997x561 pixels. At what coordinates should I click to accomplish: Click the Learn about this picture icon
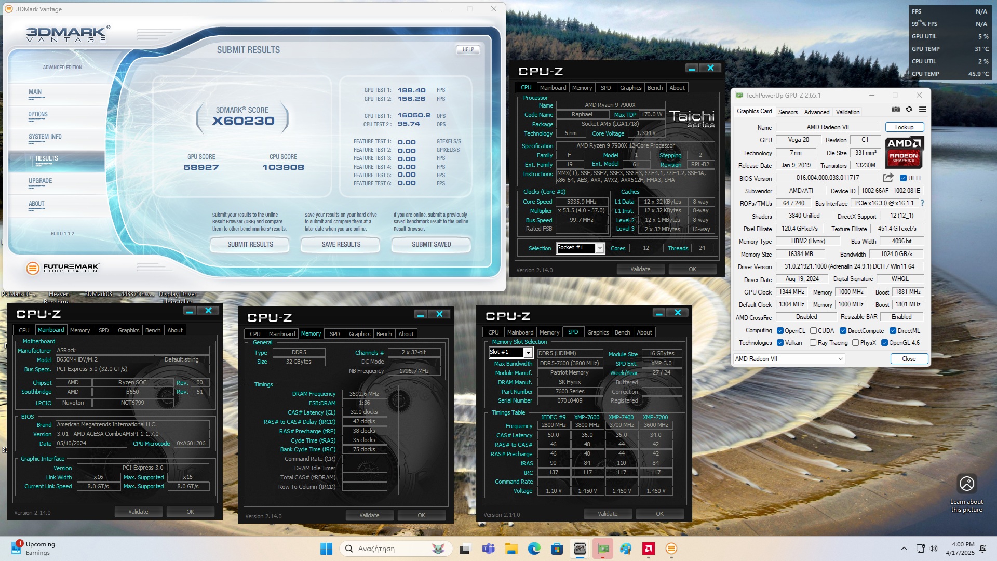coord(966,484)
